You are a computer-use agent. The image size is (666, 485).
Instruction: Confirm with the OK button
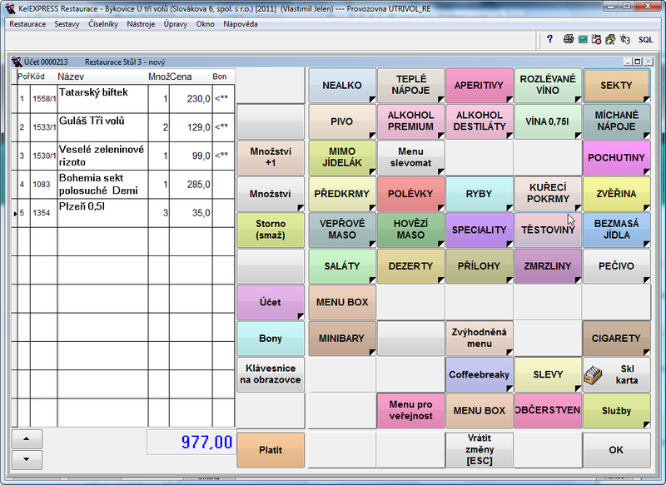click(x=616, y=450)
